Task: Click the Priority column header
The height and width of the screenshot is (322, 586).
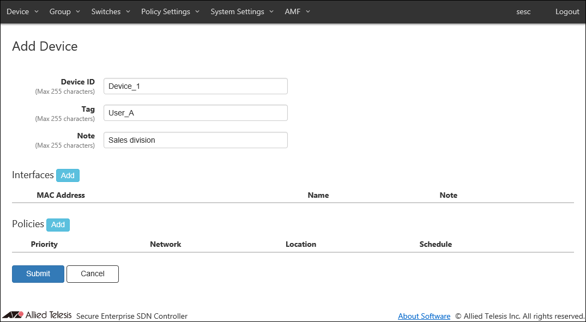Action: click(x=44, y=244)
